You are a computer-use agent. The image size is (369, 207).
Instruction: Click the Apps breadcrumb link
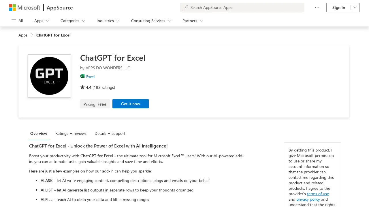(x=23, y=35)
